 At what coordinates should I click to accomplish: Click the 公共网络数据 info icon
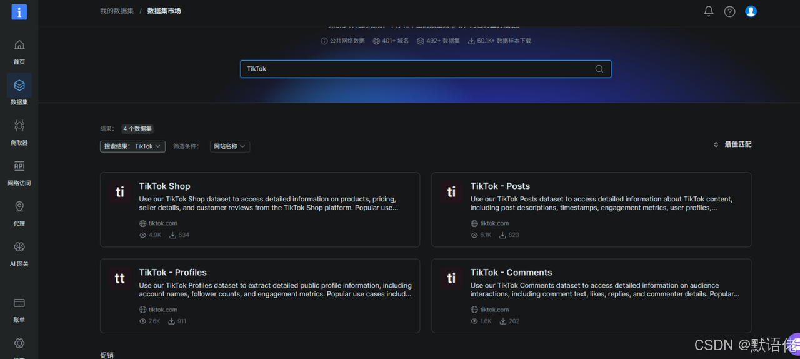point(324,41)
